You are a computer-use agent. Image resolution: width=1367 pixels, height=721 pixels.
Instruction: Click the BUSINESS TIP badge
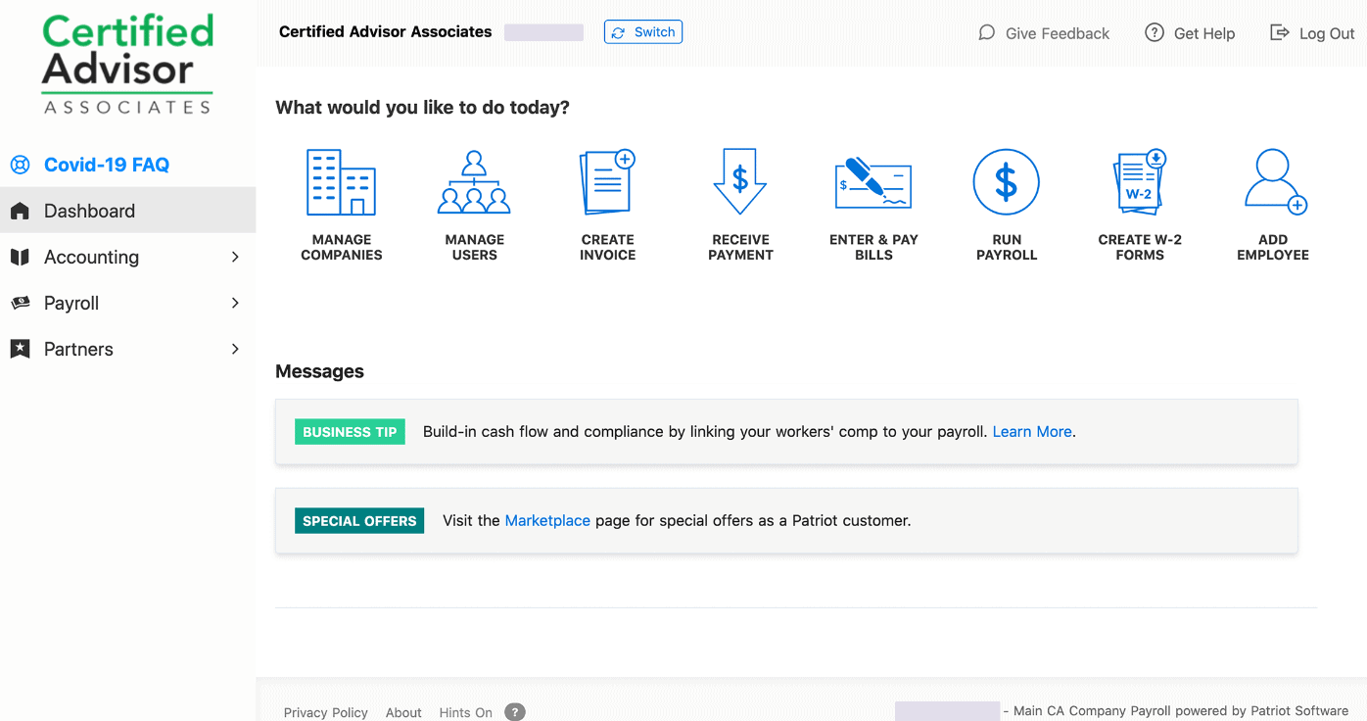(350, 432)
